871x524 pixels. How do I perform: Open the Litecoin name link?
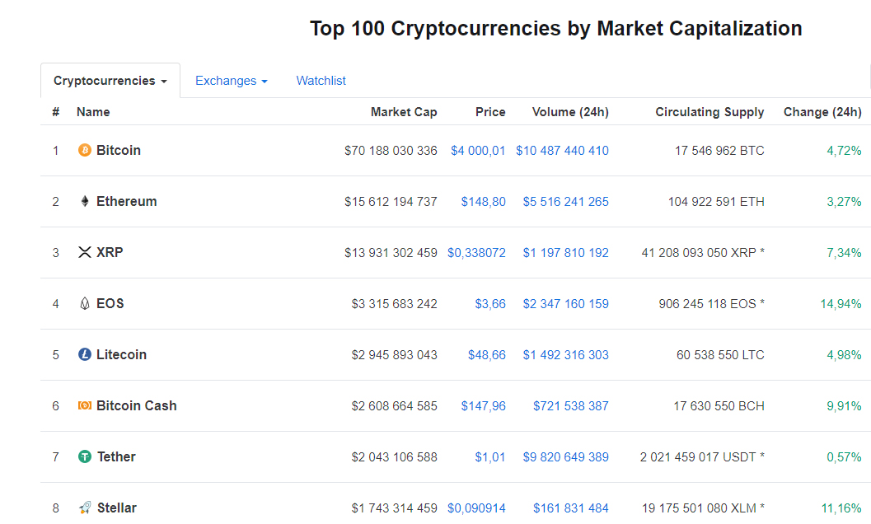coord(122,354)
